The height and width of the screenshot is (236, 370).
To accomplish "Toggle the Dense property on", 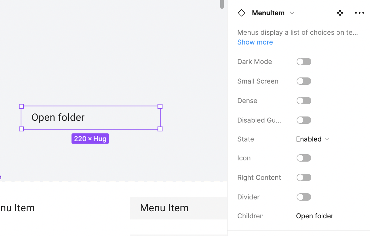I will (304, 101).
